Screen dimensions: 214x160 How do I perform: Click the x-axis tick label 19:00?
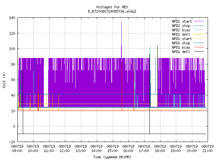(176, 151)
